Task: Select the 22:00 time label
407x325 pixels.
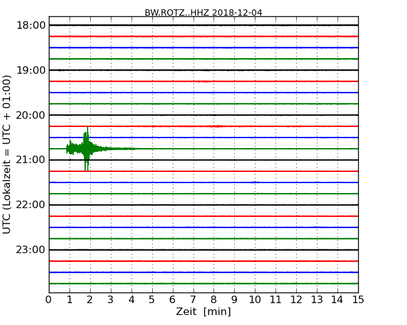Action: pos(31,205)
